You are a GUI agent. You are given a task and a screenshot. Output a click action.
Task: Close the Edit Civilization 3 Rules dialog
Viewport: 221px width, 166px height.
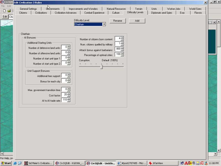tap(205, 2)
